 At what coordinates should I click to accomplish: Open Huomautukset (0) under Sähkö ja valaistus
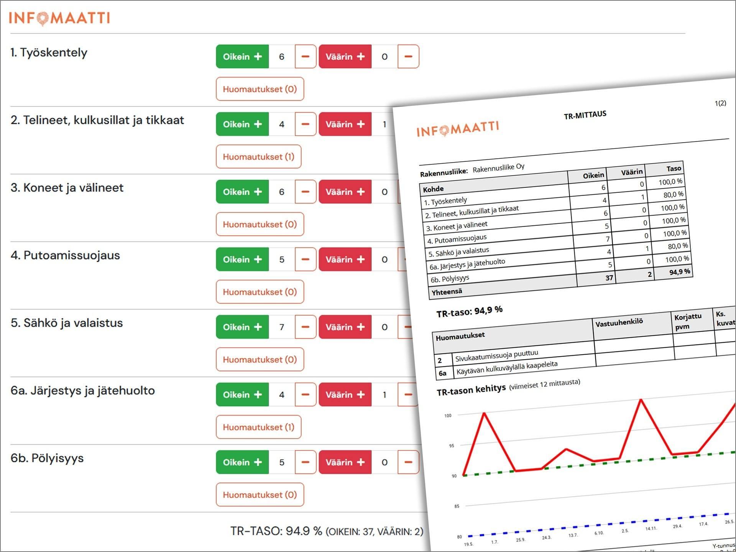tap(260, 359)
